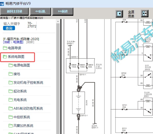Open the 中控锁系统 item

[x=22, y=117]
